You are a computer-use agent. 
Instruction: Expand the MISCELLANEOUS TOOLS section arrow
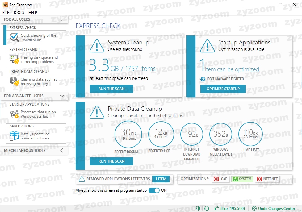[x=62, y=150]
